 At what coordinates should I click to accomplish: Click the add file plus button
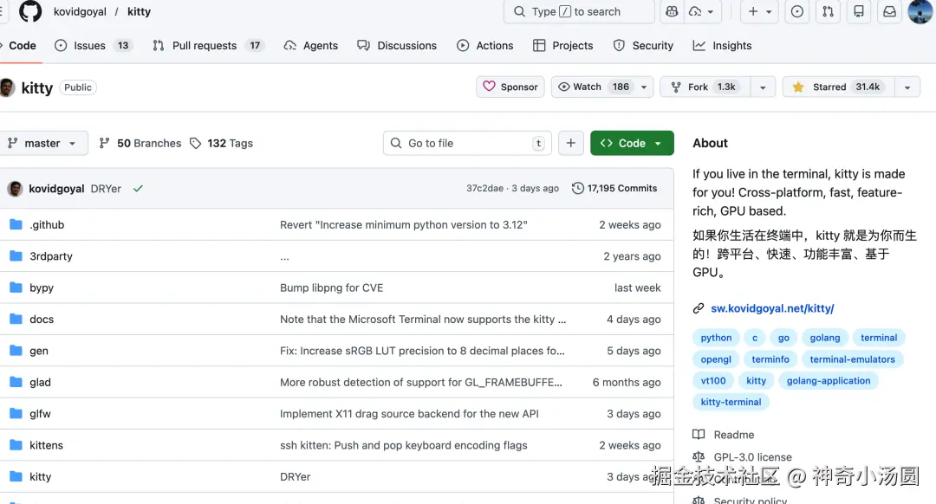(570, 143)
